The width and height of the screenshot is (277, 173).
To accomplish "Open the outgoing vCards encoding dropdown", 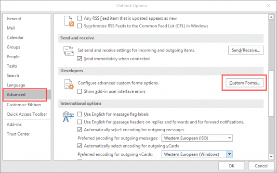I will [x=197, y=154].
